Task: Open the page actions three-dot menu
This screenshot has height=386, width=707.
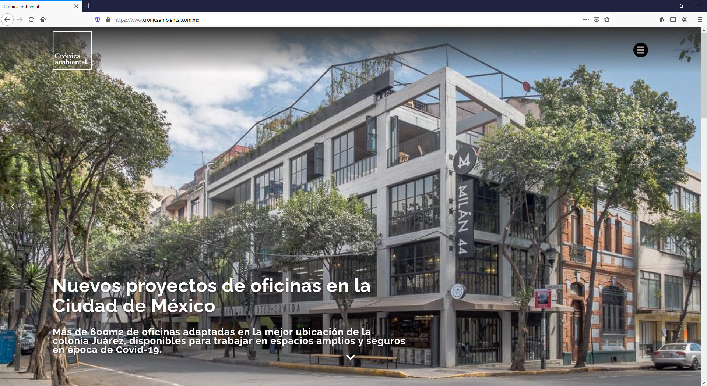Action: [x=587, y=19]
